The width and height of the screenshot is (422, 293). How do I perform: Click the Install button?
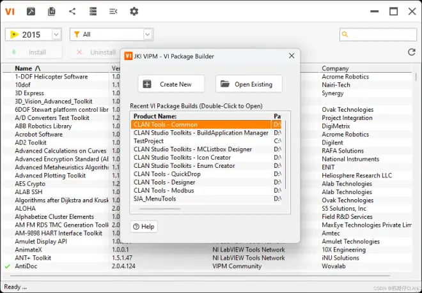click(x=34, y=52)
